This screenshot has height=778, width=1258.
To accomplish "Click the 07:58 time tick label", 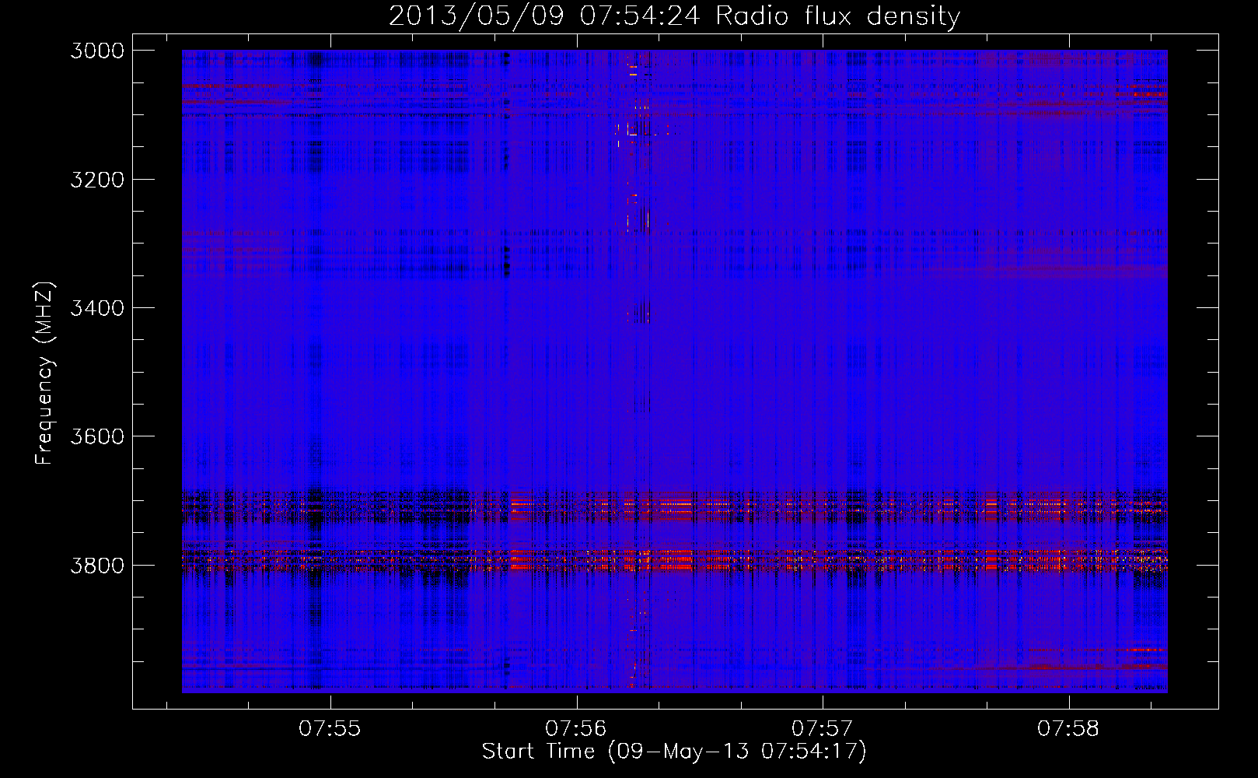I will (1068, 729).
